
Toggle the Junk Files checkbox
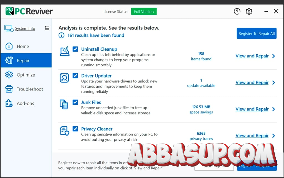[75, 102]
